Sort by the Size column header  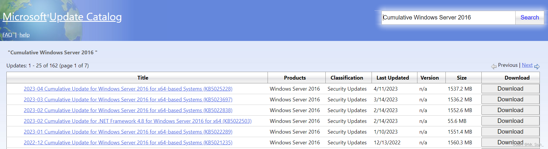pos(462,78)
